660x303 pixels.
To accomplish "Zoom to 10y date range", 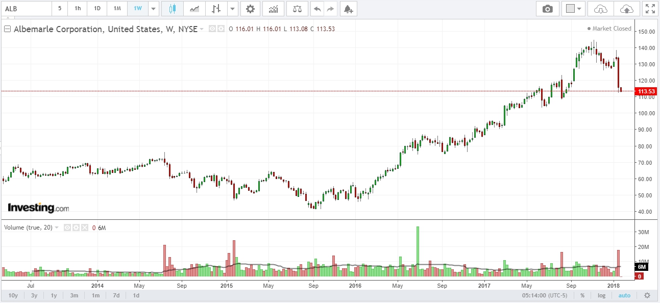I will 13,295.
